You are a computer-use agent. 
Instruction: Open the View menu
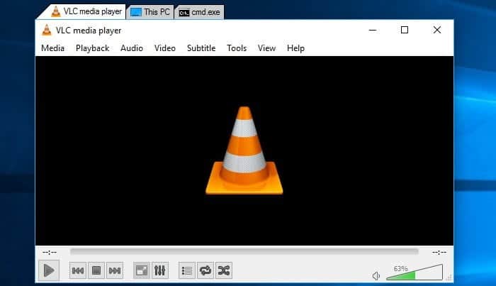(266, 48)
